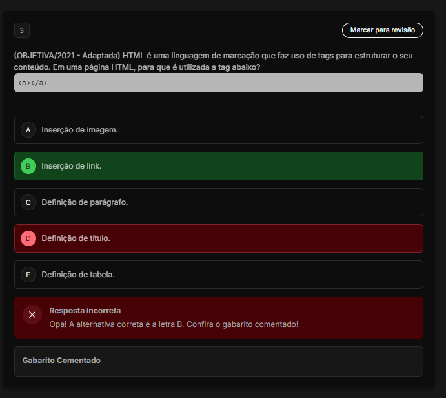Click the Marcar para revisão button
The image size is (446, 398).
coord(382,30)
